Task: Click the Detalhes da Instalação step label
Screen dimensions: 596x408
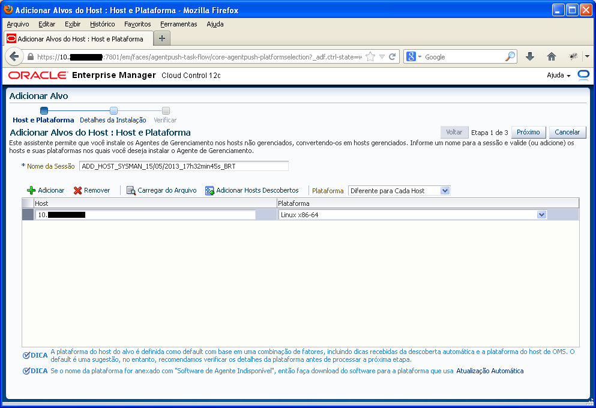Action: tap(113, 120)
